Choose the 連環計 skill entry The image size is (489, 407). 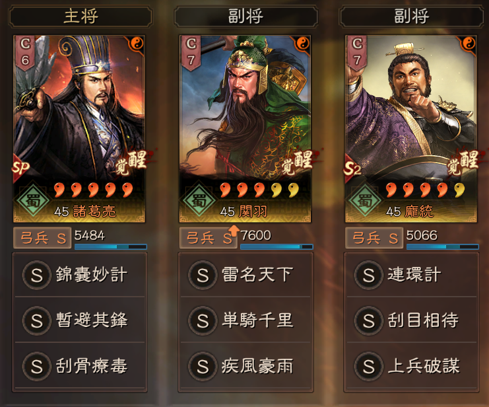point(412,275)
